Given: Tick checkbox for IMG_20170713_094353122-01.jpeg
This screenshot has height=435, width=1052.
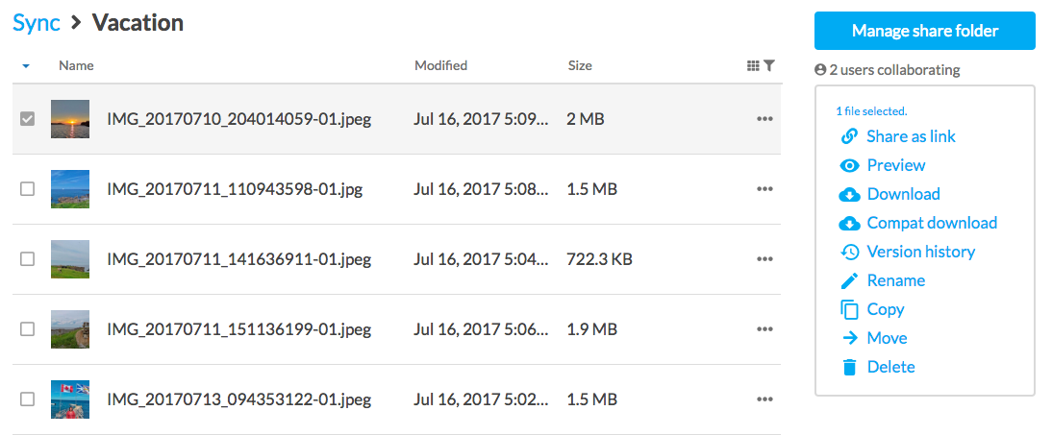Looking at the screenshot, I should pos(28,399).
